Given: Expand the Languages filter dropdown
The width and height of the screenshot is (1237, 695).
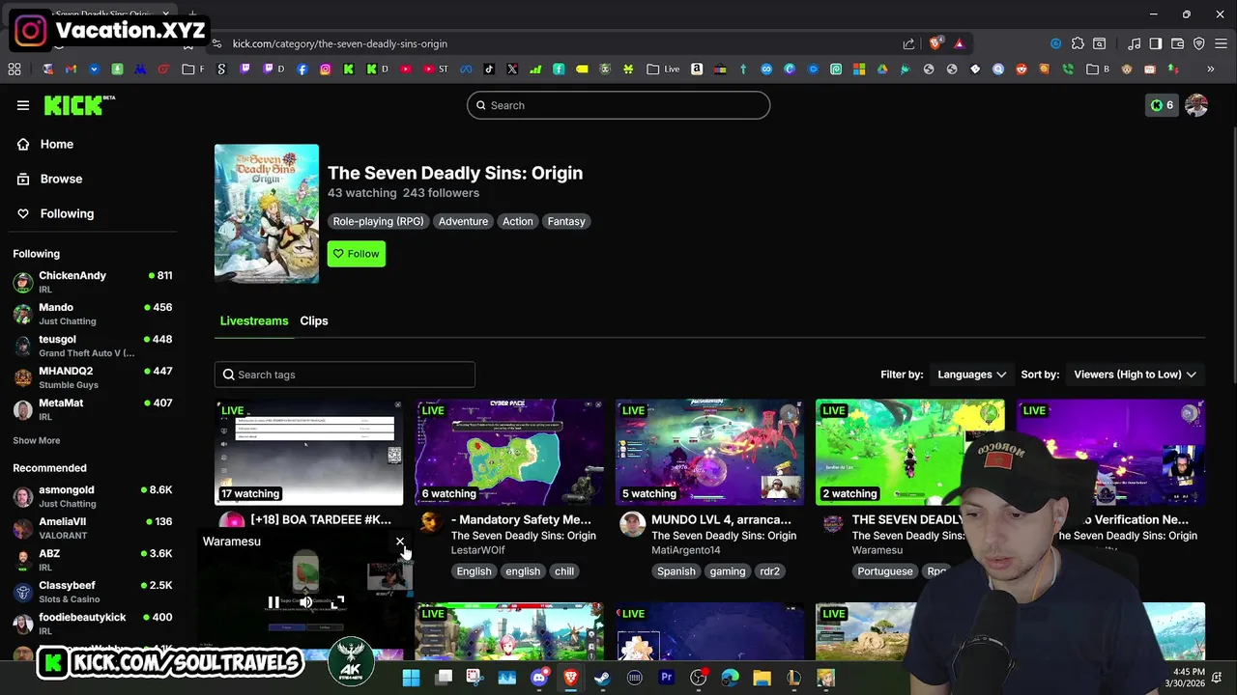Looking at the screenshot, I should point(971,375).
